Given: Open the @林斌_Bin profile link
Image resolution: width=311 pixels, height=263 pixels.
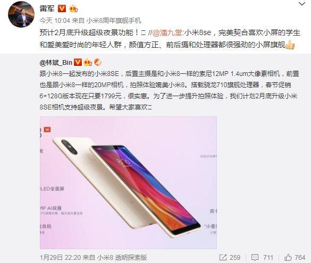Looking at the screenshot, I should point(56,63).
